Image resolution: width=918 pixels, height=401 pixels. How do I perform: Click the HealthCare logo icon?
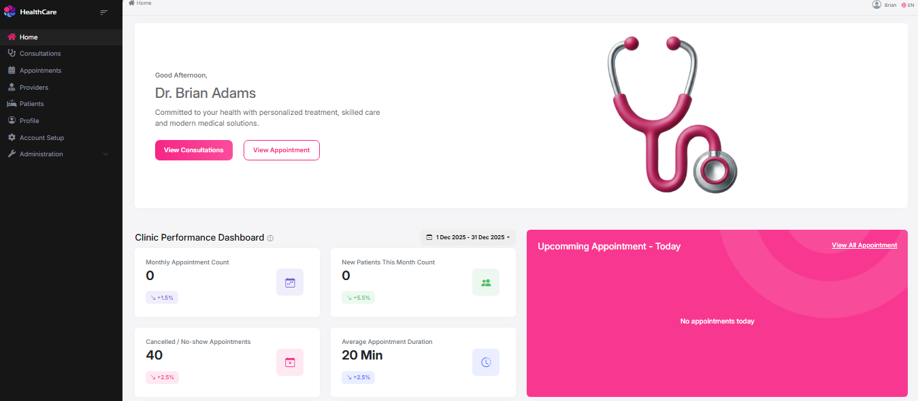[10, 12]
